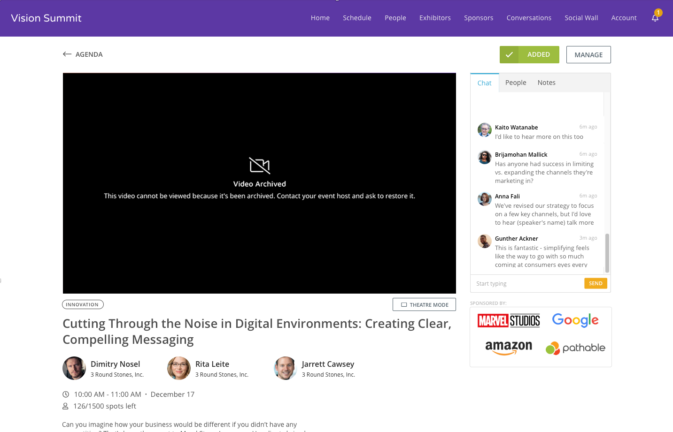This screenshot has height=432, width=673.
Task: Open the Sponsors page
Action: pyautogui.click(x=479, y=18)
